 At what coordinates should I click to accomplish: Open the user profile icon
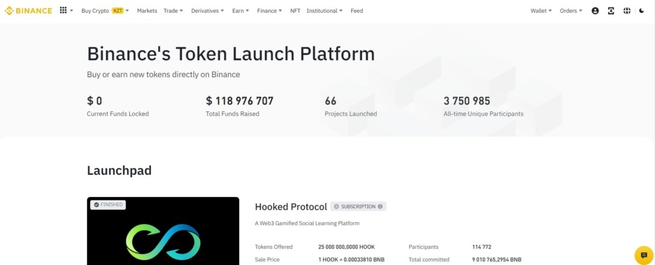point(596,11)
